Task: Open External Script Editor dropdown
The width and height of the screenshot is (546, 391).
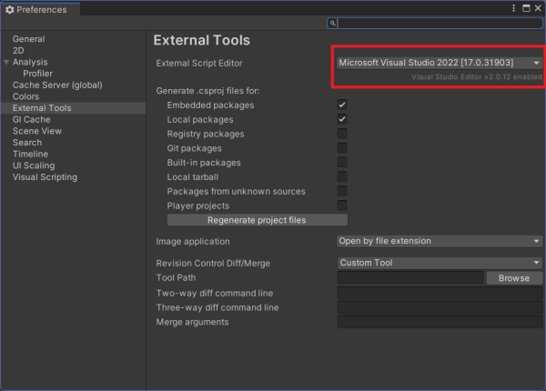Action: [440, 63]
